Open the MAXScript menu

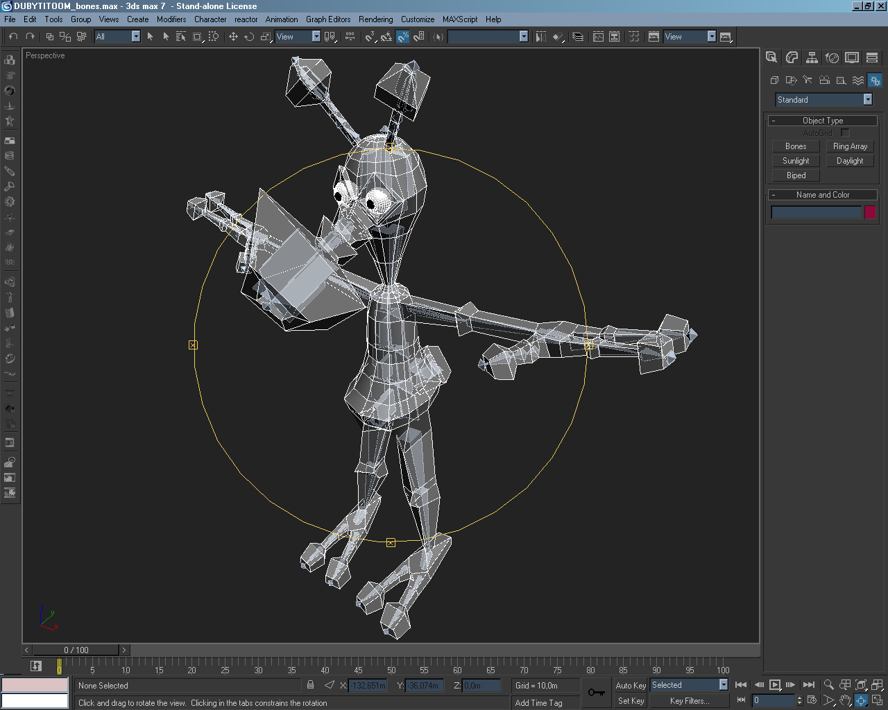pos(460,19)
